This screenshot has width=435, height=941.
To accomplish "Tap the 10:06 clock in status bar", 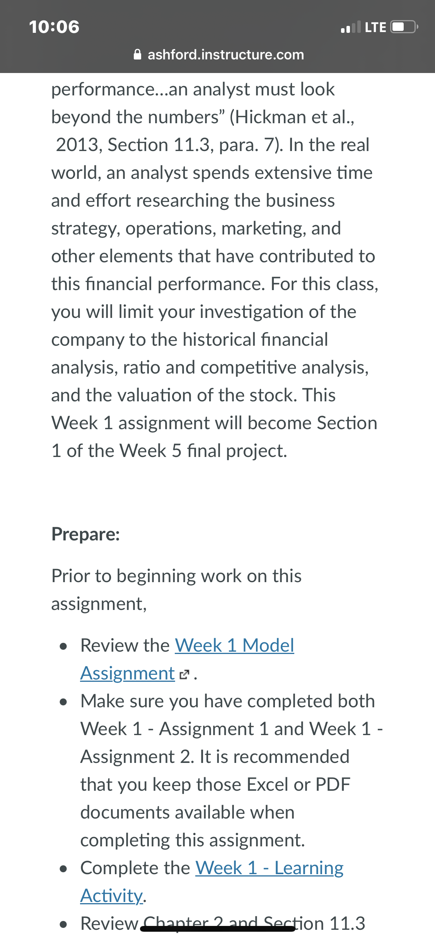I will pyautogui.click(x=54, y=27).
